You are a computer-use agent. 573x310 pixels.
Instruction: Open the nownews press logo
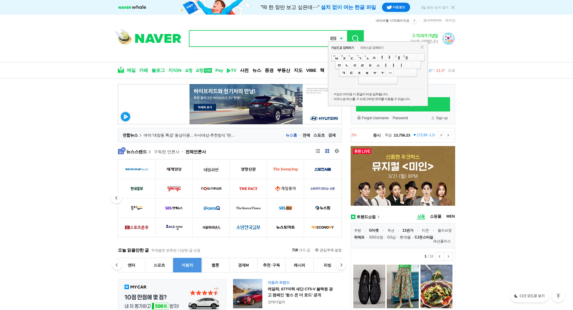(x=211, y=189)
